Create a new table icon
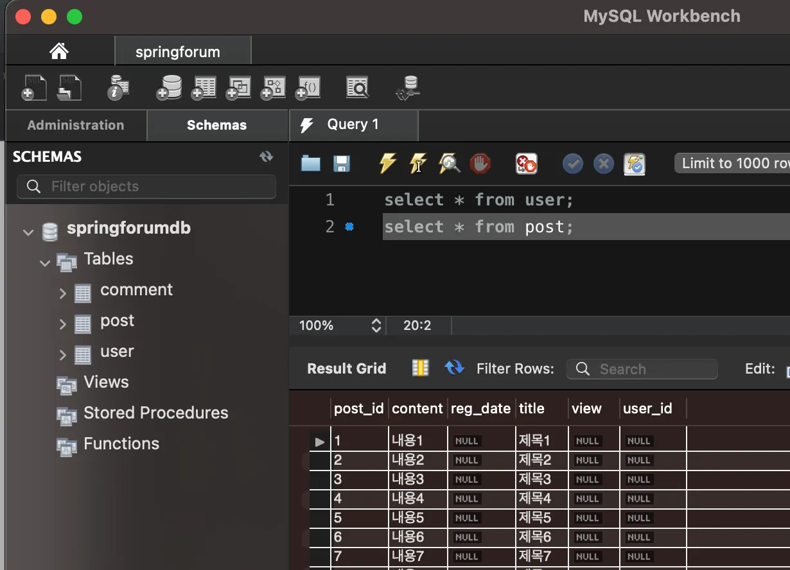The image size is (790, 570). 204,87
